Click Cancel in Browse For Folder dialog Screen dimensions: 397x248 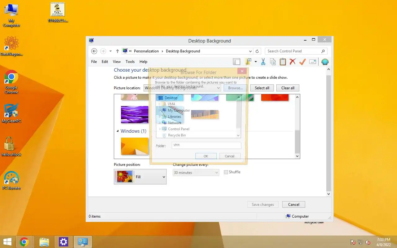click(230, 156)
